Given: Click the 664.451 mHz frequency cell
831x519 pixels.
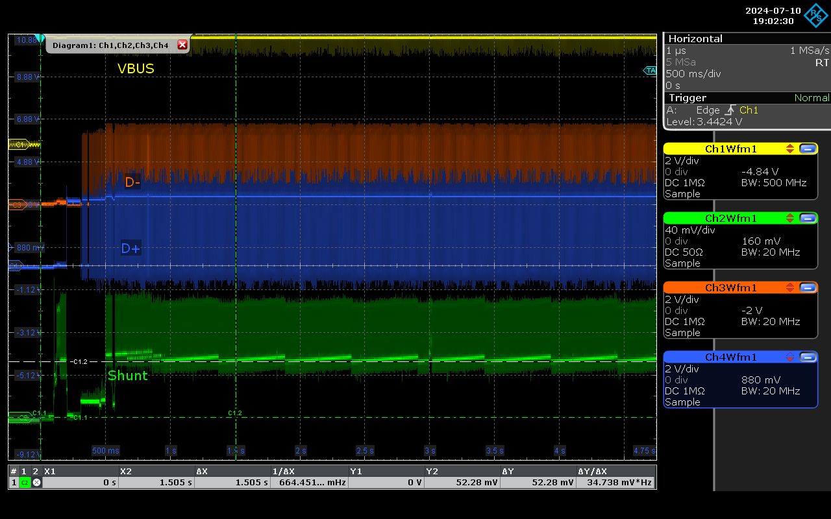Looking at the screenshot, I should tap(309, 483).
